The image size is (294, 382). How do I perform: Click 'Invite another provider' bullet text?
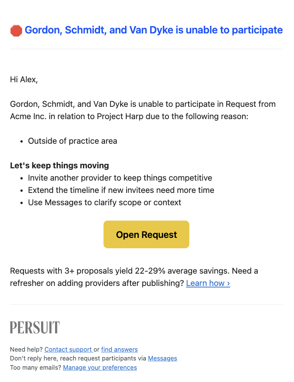(120, 178)
